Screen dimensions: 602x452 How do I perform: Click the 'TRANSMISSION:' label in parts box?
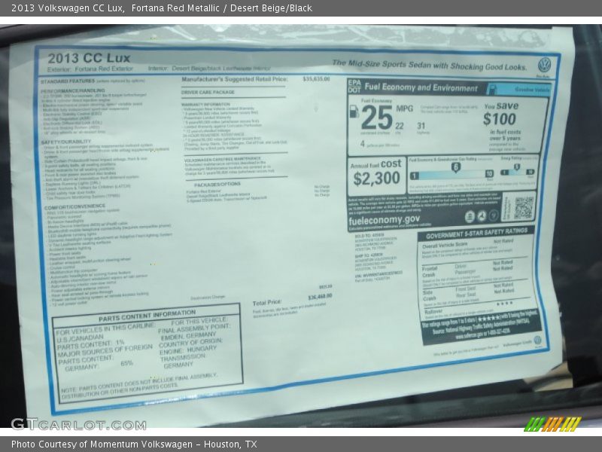[183, 357]
